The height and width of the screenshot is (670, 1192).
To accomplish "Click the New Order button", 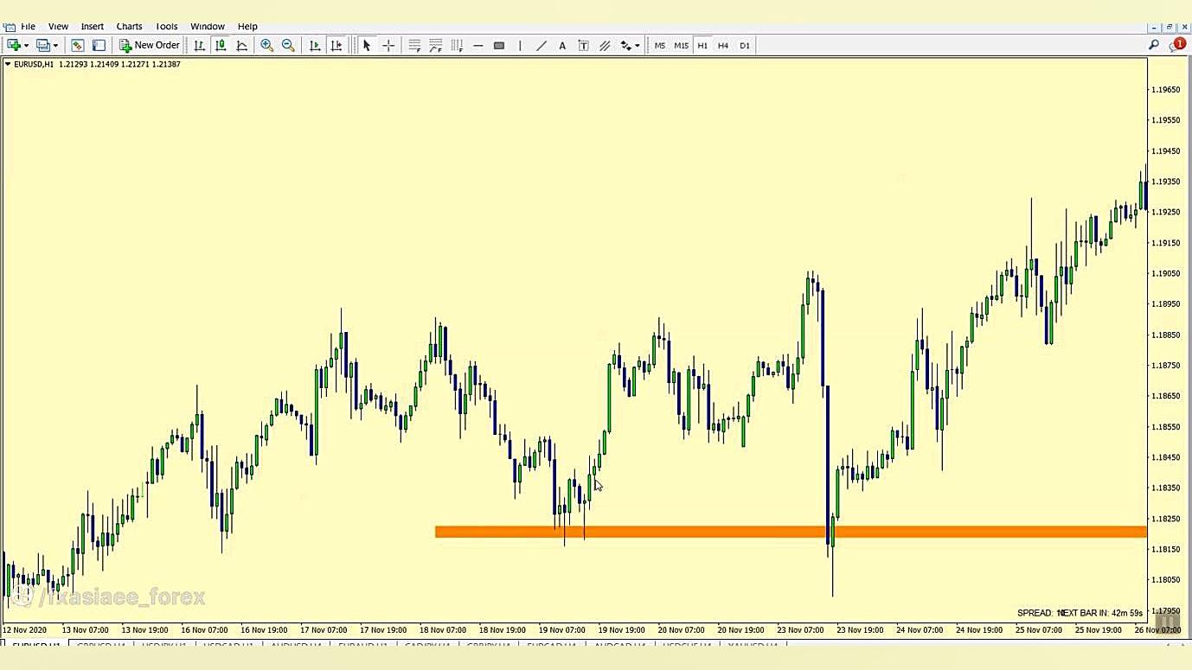I will [x=150, y=45].
